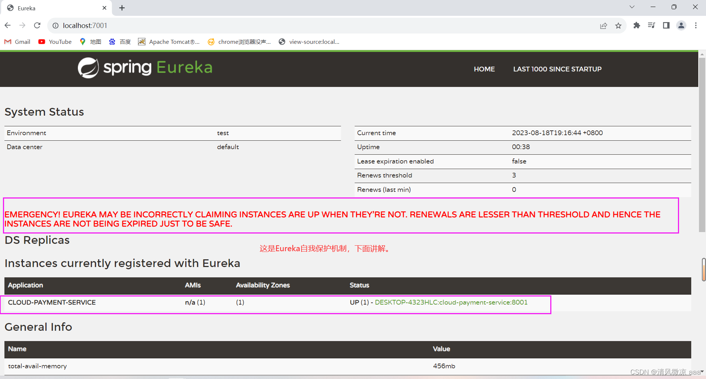Viewport: 706px width, 379px height.
Task: View site information icon in address bar
Action: [55, 25]
